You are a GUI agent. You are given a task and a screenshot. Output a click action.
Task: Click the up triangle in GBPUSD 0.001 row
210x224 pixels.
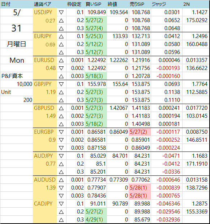pos(61,108)
